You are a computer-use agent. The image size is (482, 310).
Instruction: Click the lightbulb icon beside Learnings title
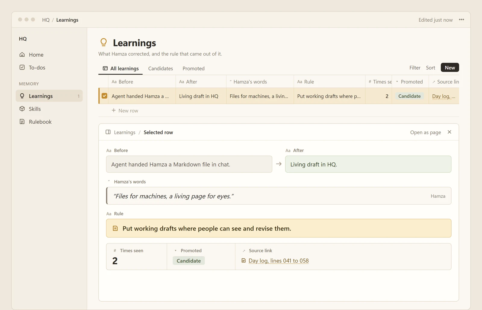point(104,42)
